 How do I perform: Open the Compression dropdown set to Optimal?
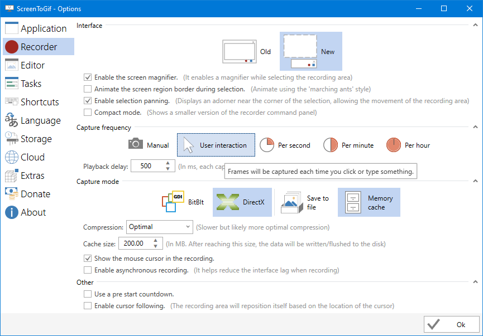click(x=160, y=227)
